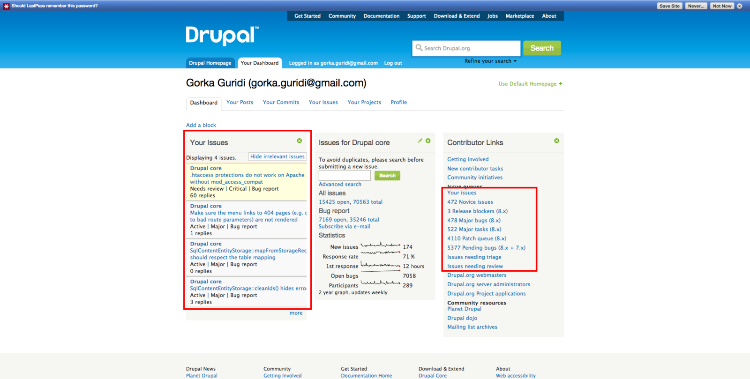The height and width of the screenshot is (379, 750).
Task: Open 4110 Patch queue (8.x) link
Action: 476,238
